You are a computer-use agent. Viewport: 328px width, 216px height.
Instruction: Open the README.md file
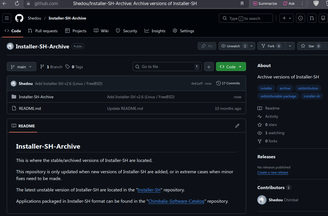click(x=30, y=108)
